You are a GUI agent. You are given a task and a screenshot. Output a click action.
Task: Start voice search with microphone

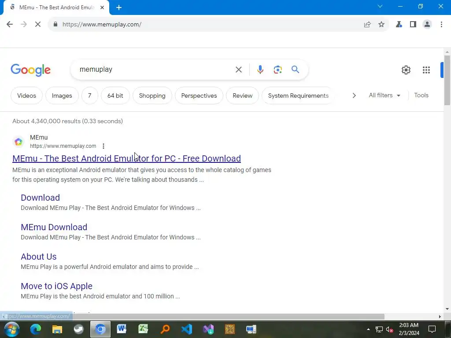(x=260, y=70)
